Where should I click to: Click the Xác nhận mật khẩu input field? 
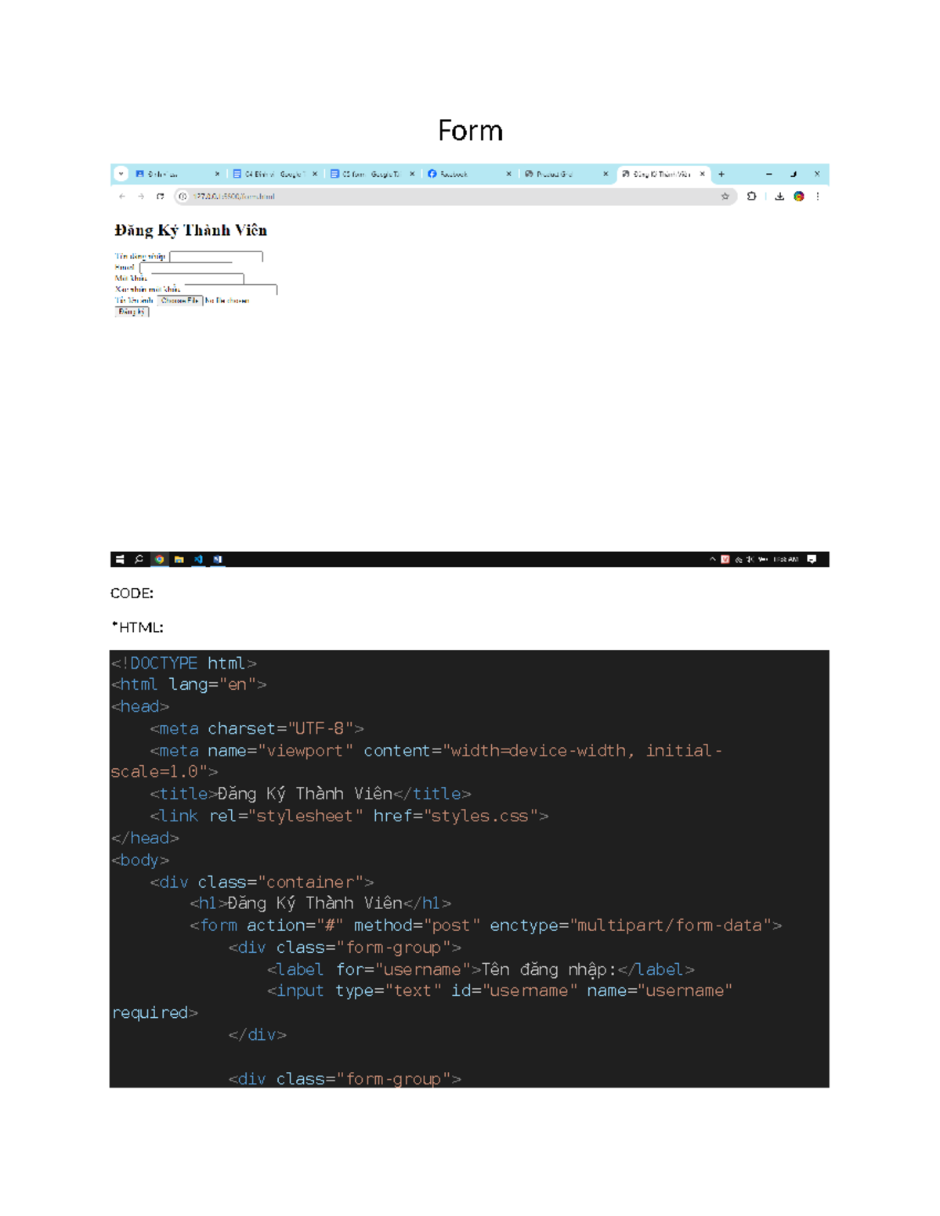point(230,289)
